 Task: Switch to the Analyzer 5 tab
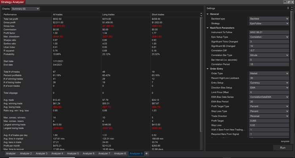73,153
